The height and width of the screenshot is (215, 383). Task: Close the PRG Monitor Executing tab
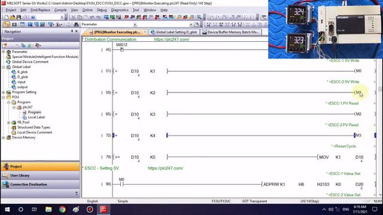[x=145, y=32]
